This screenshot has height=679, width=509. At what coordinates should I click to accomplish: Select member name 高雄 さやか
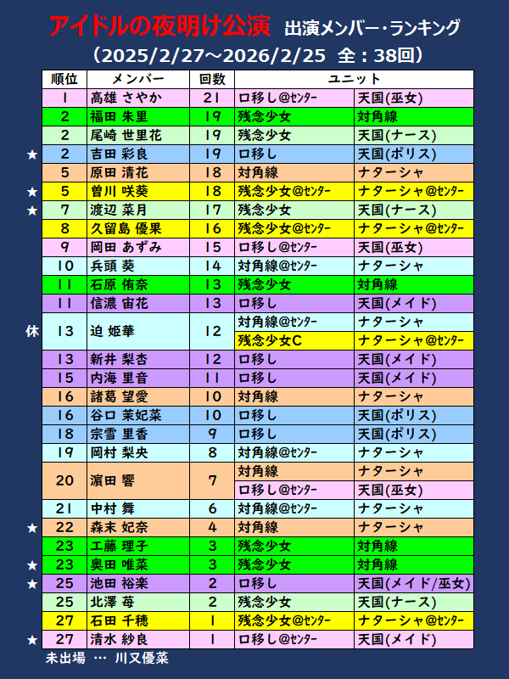click(126, 98)
